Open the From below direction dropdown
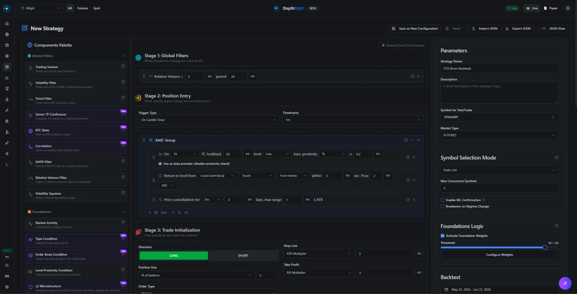The image size is (577, 294). pyautogui.click(x=294, y=176)
